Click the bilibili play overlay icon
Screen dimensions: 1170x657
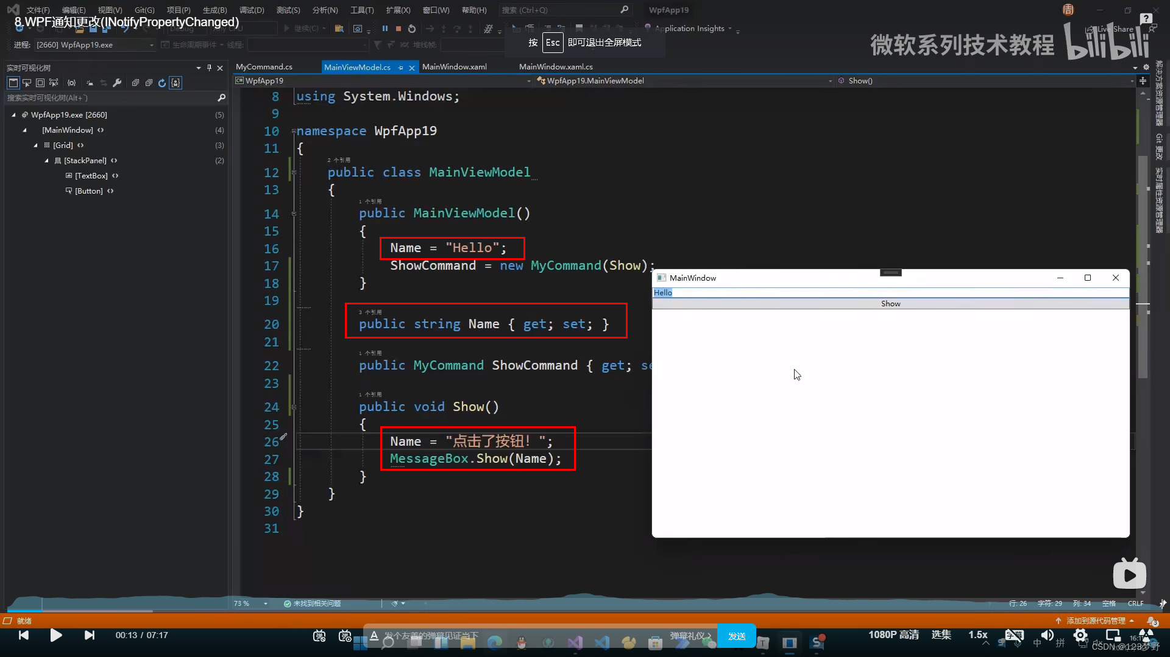point(1129,574)
